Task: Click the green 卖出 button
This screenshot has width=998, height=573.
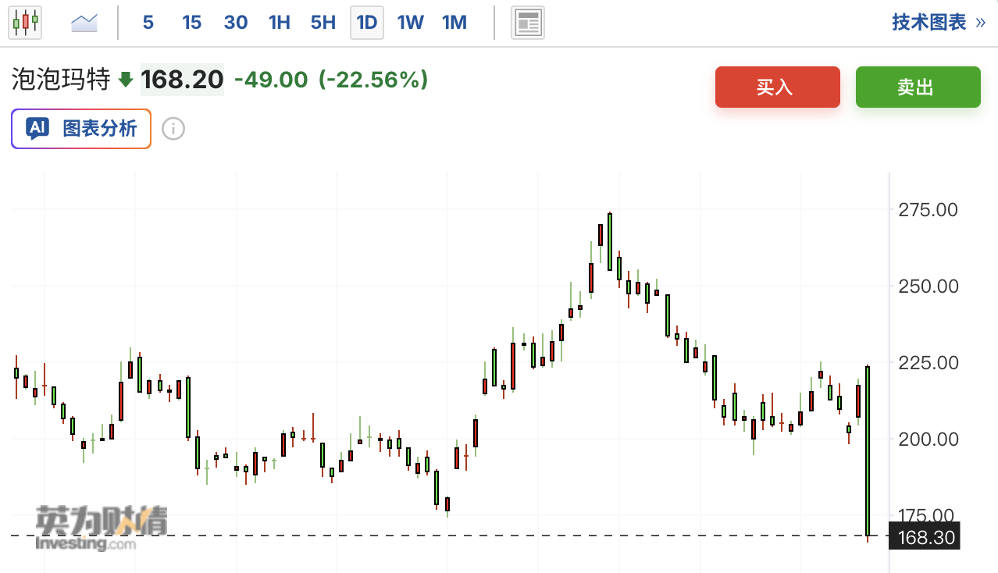Action: [918, 87]
